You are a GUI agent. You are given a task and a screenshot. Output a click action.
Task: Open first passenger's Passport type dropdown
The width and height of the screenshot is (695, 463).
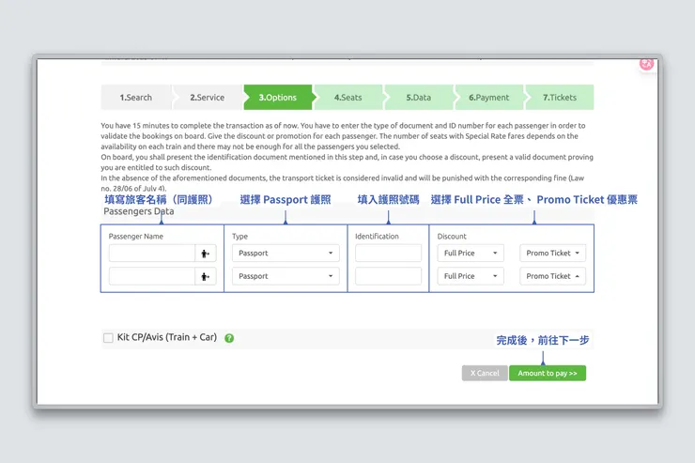(286, 253)
